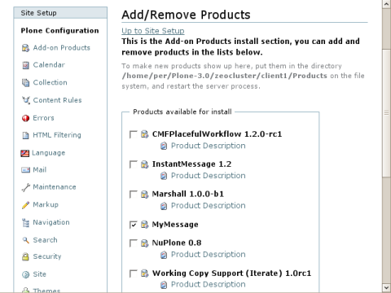Image resolution: width=391 pixels, height=293 pixels.
Task: Enable the CMFPlacefulWorkflow 1.2.0-rc1 checkbox
Action: coord(134,134)
